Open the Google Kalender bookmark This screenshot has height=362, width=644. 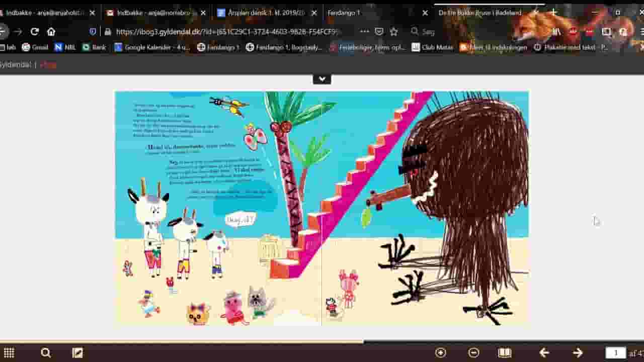tap(152, 47)
